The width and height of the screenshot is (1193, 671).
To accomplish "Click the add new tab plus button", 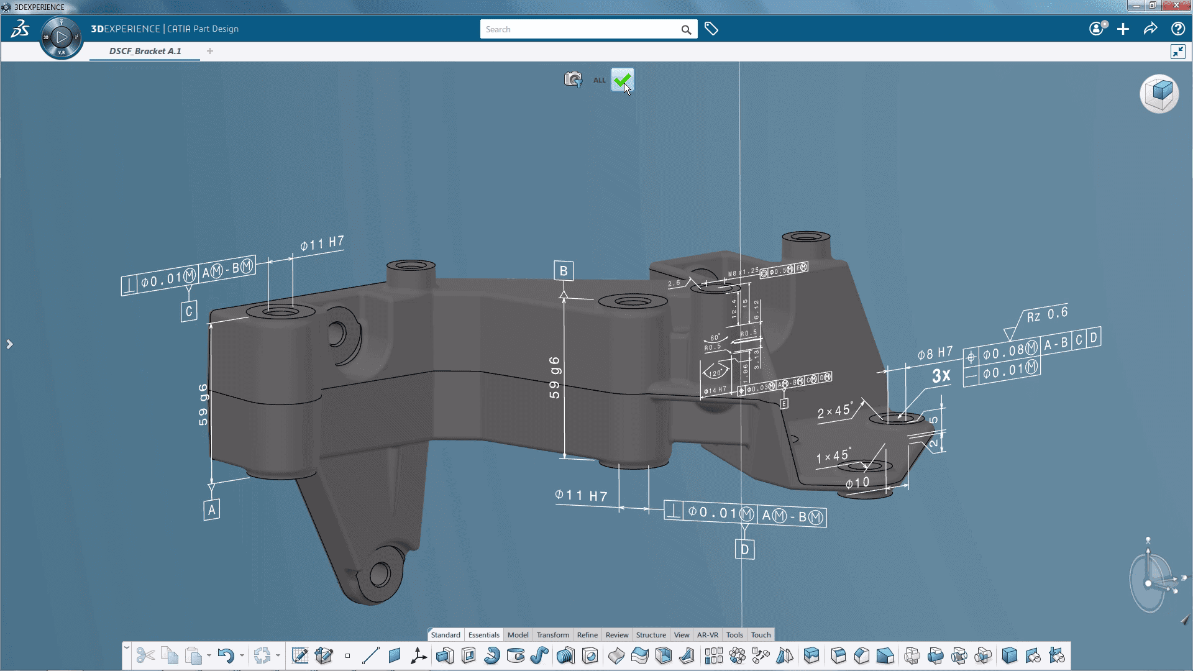I will point(210,51).
